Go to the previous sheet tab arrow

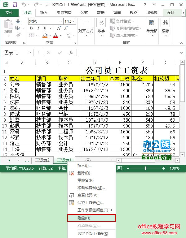point(9,160)
